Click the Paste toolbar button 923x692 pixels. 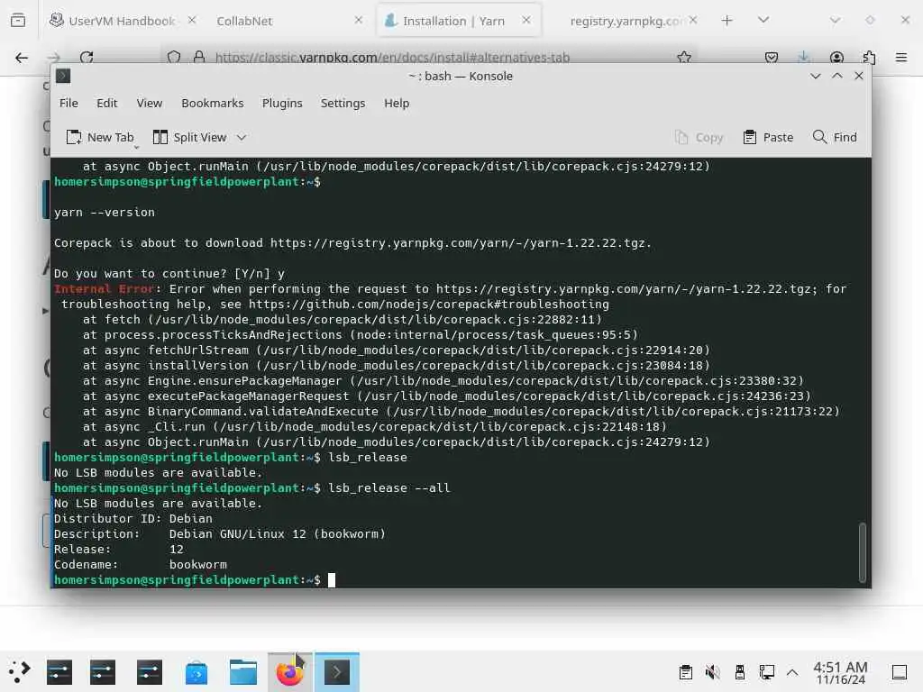(x=768, y=138)
